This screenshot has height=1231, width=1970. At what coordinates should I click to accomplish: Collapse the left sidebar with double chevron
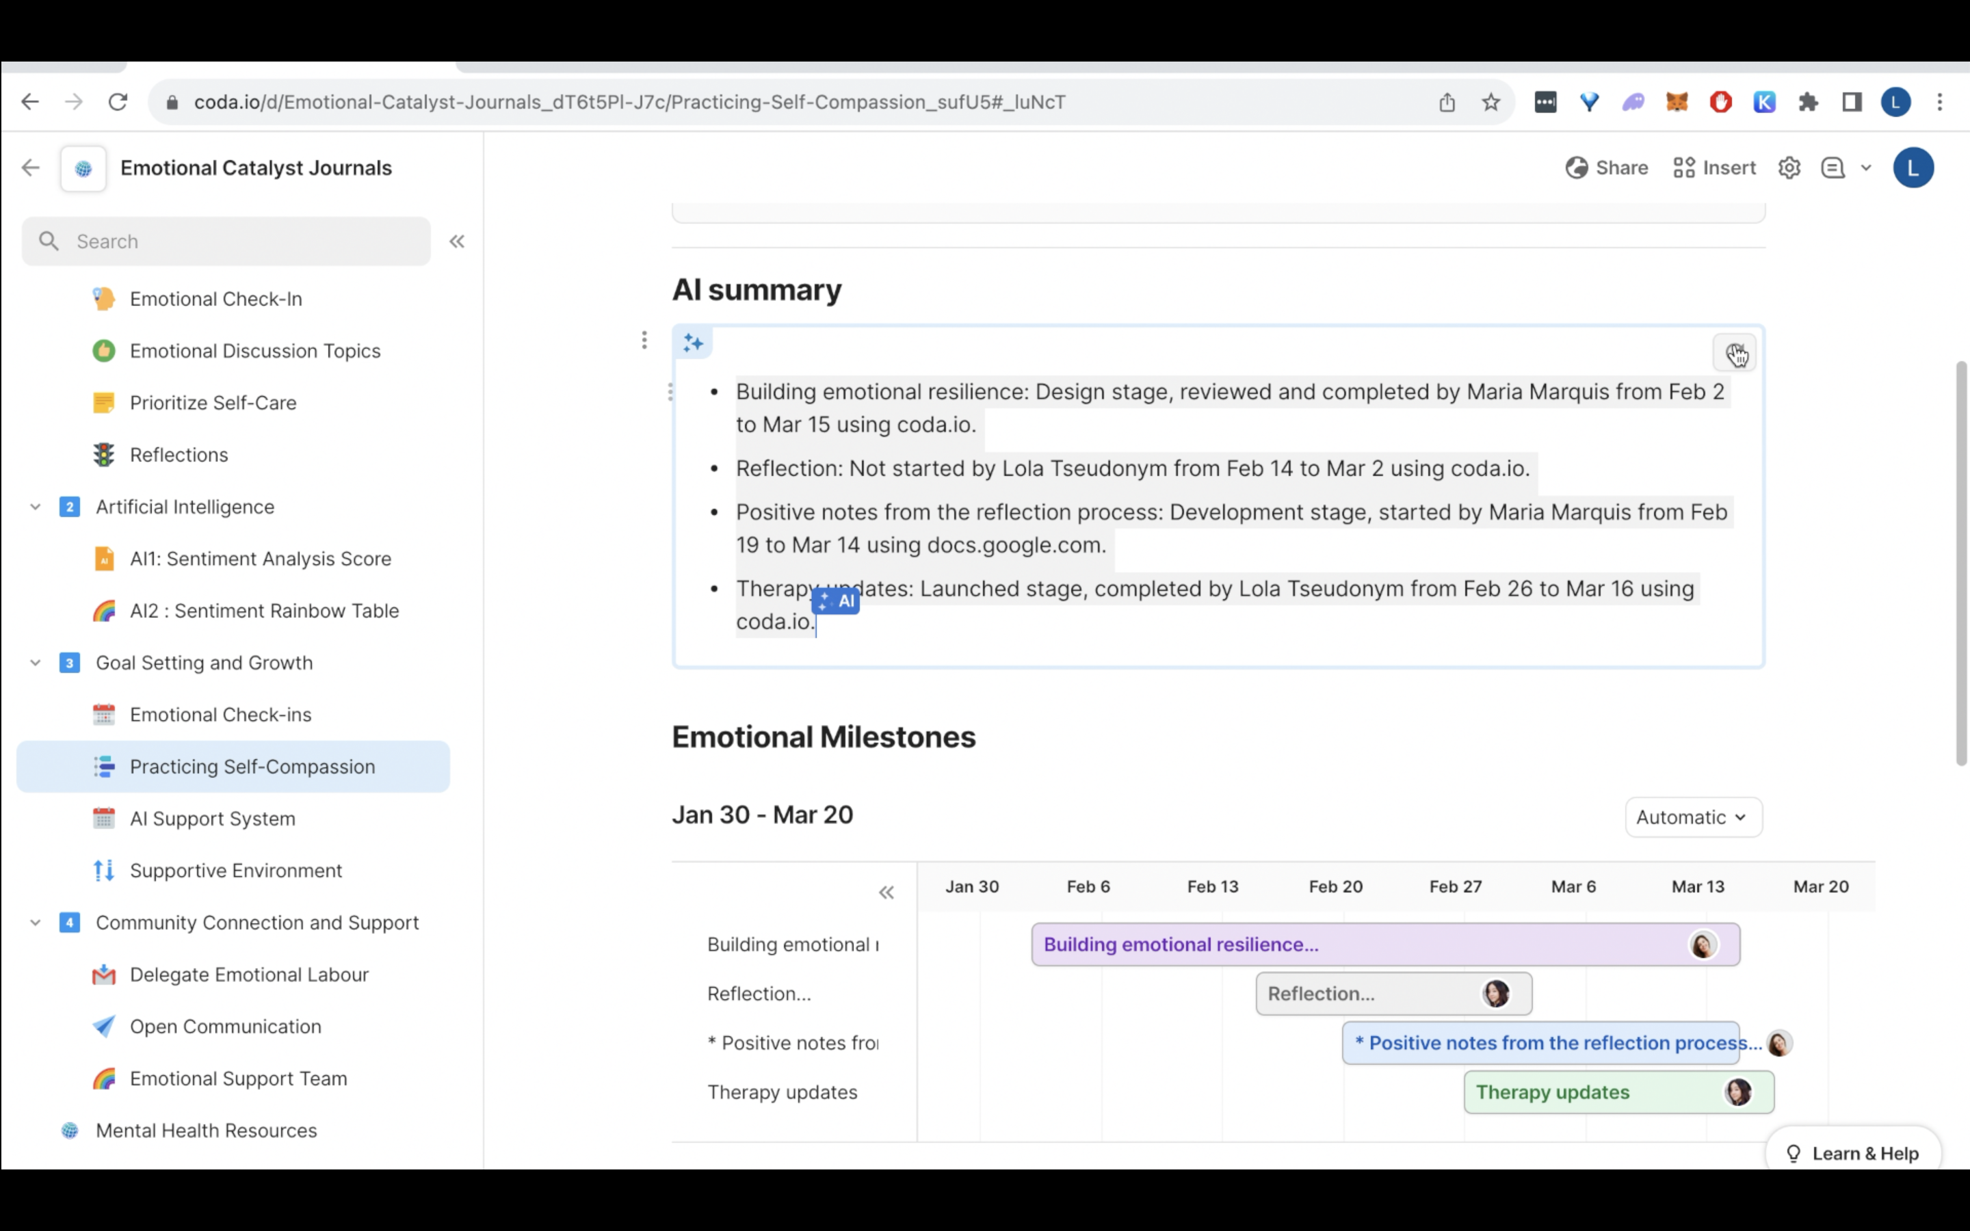pyautogui.click(x=457, y=242)
